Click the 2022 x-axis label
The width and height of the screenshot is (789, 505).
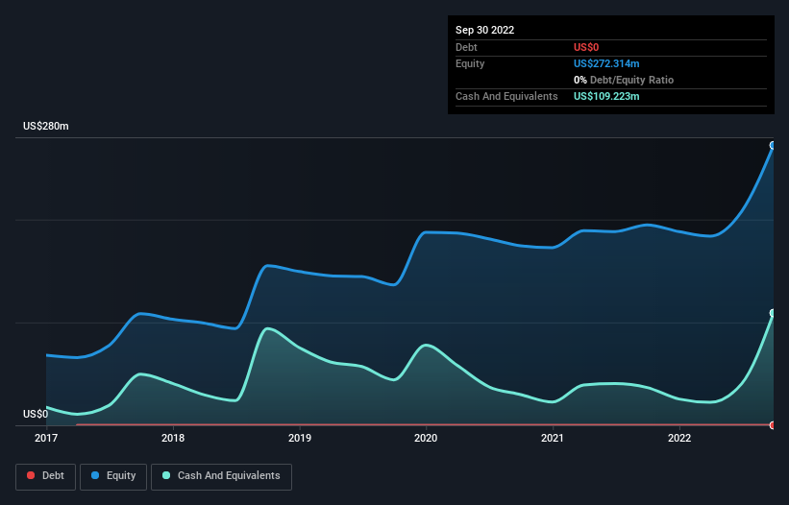[x=679, y=438]
